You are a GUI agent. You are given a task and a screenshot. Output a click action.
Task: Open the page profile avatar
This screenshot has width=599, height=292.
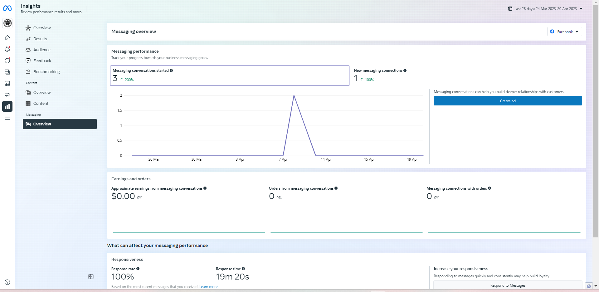[7, 23]
